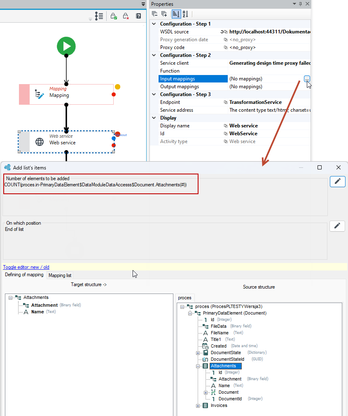This screenshot has width=348, height=416.
Task: Switch to the Mapping list tab
Action: click(60, 275)
